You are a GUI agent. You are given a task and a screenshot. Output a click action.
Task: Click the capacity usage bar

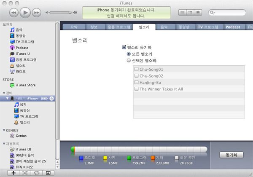tap(139, 149)
